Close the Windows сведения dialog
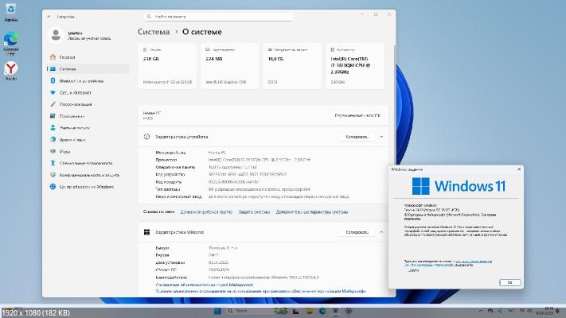566x318 pixels. pos(519,169)
